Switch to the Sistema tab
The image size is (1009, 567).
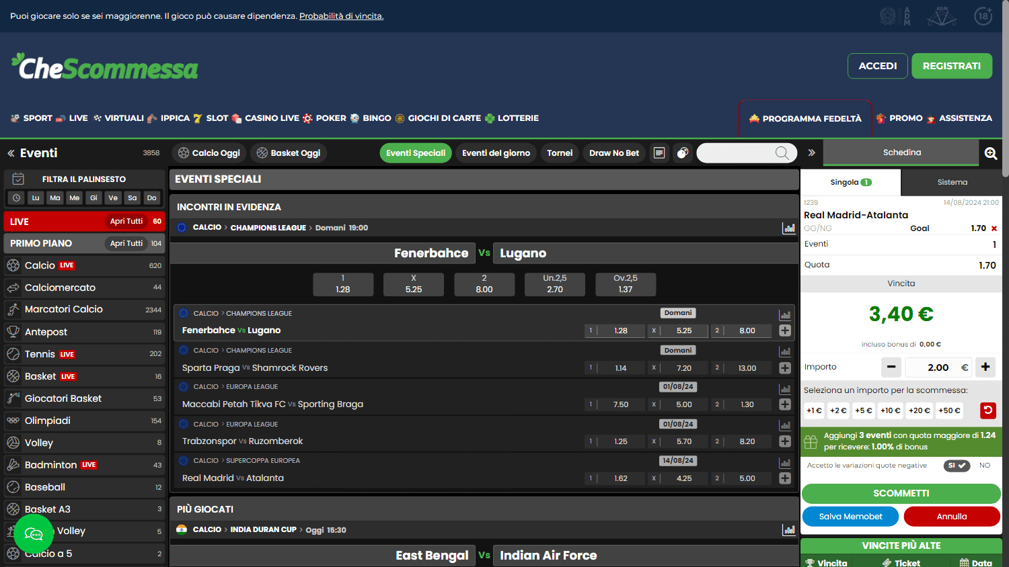click(x=952, y=182)
